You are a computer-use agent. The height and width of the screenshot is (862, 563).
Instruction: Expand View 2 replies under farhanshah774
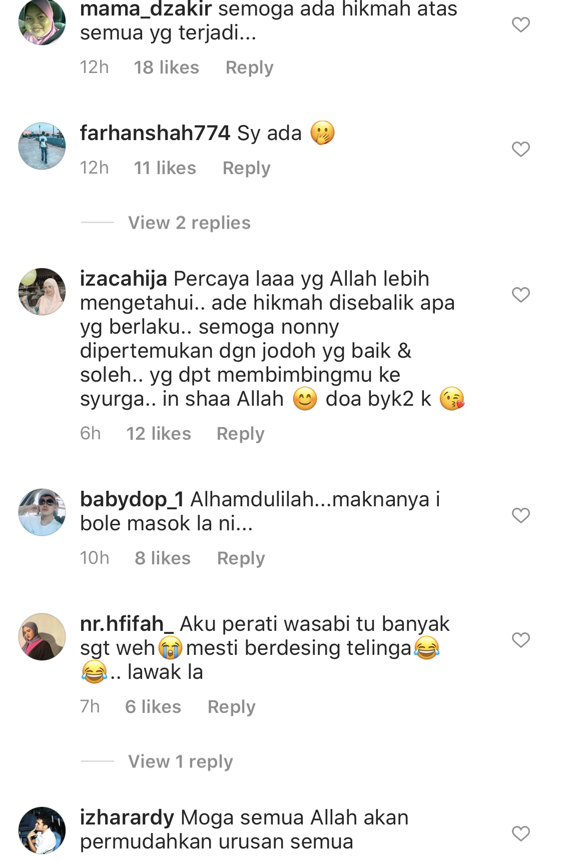tap(189, 223)
